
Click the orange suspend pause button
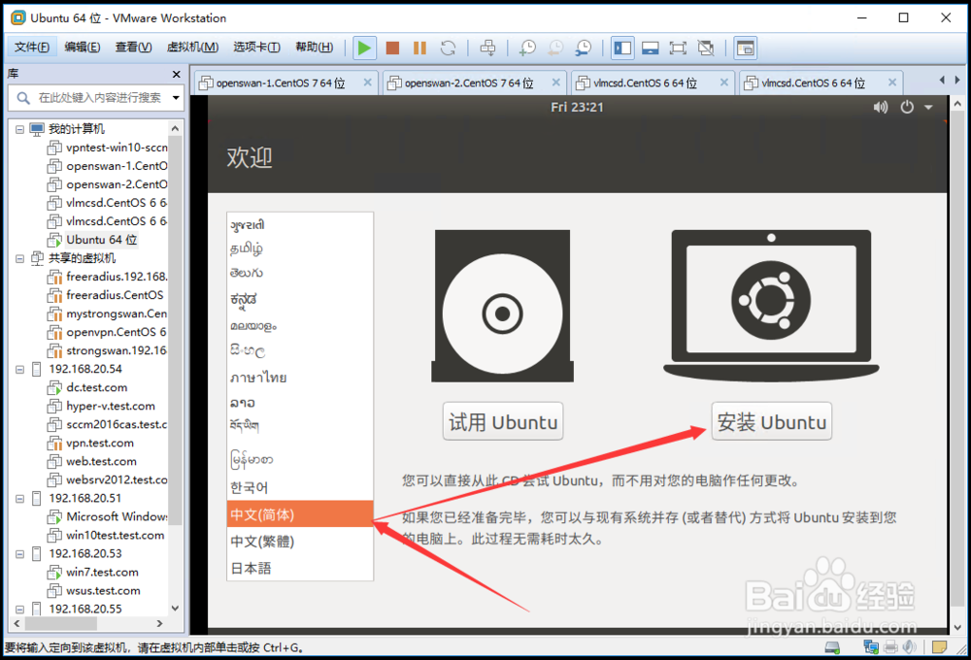[x=419, y=48]
